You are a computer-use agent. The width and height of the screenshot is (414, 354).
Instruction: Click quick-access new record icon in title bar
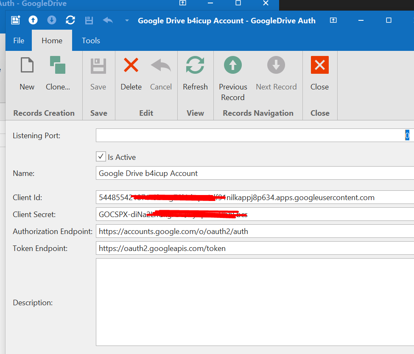pos(16,20)
